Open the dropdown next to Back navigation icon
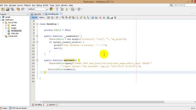Image resolution: width=196 pixels, height=110 pixels. click(x=55, y=18)
